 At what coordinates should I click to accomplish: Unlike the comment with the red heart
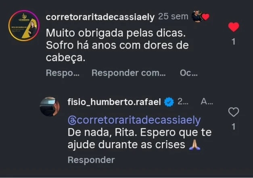click(234, 27)
